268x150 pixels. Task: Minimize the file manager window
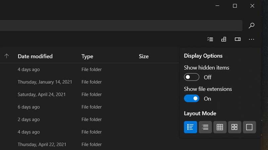tap(217, 6)
